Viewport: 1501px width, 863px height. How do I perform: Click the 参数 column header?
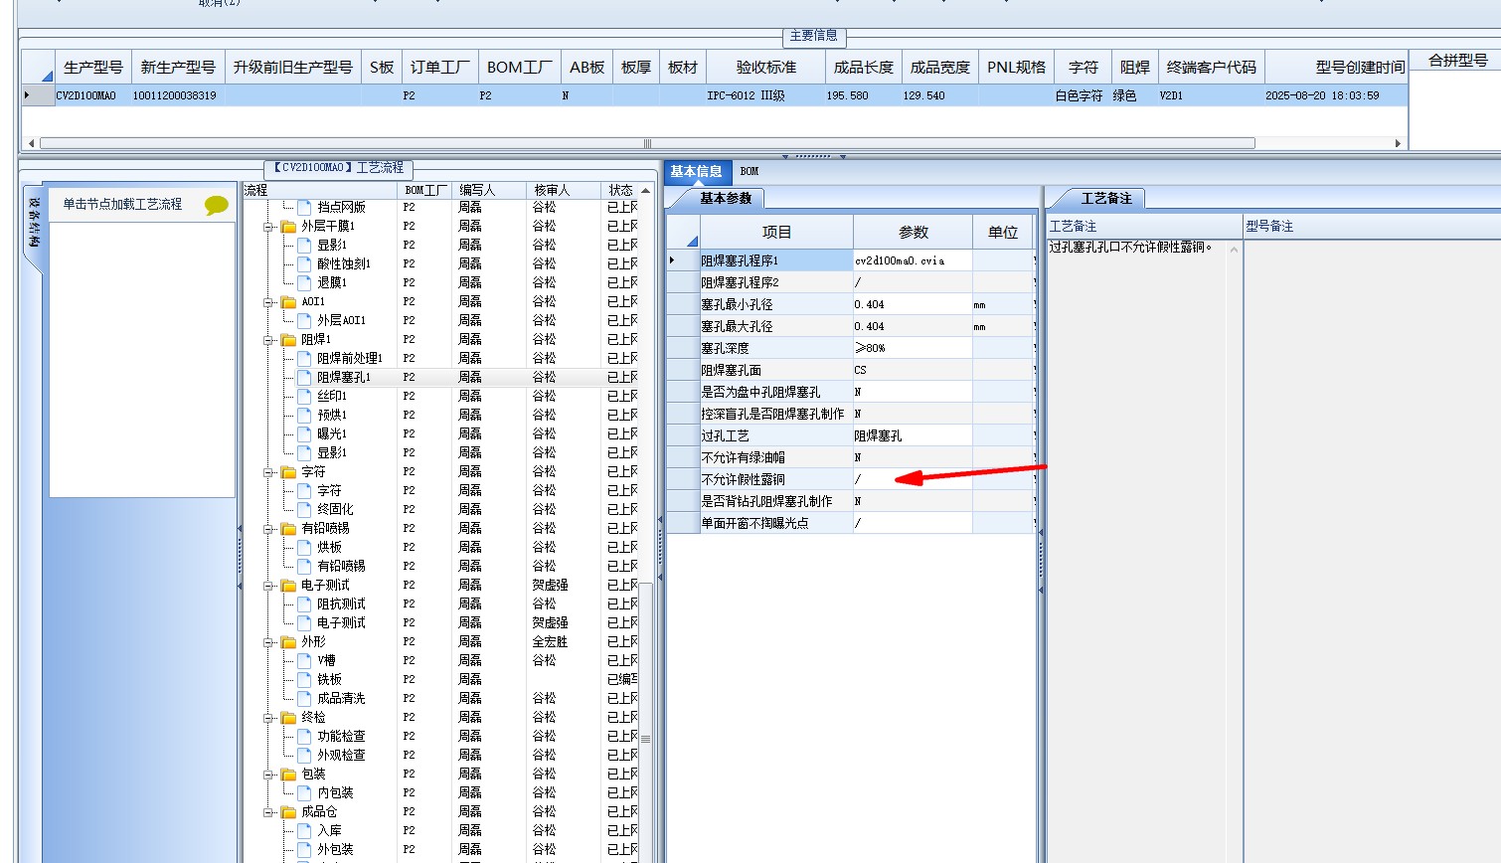[913, 232]
